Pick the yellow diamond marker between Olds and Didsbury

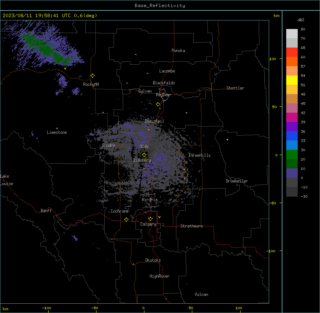point(144,155)
